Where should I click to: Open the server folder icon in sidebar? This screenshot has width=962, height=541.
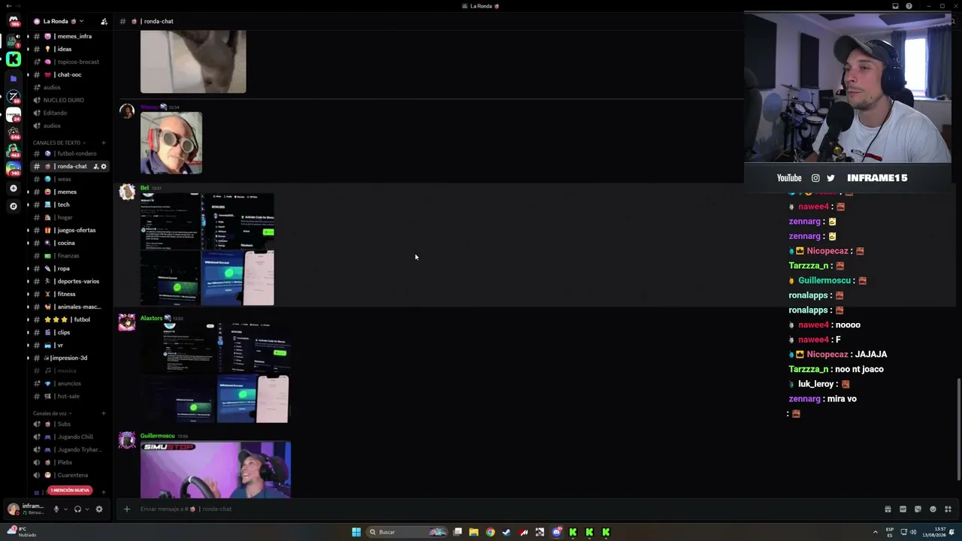13,78
